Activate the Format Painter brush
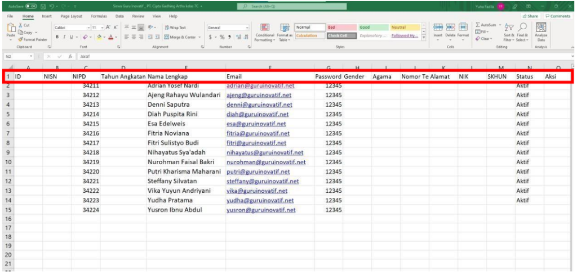 click(x=32, y=39)
